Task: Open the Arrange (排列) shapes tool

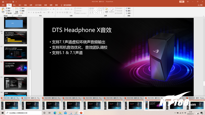Action: pos(106,10)
